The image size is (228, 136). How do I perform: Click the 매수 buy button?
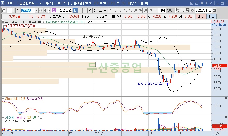pos(201,16)
